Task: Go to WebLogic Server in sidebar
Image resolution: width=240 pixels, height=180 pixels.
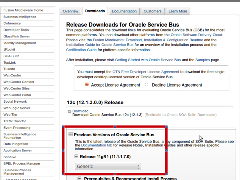Action: (27, 108)
